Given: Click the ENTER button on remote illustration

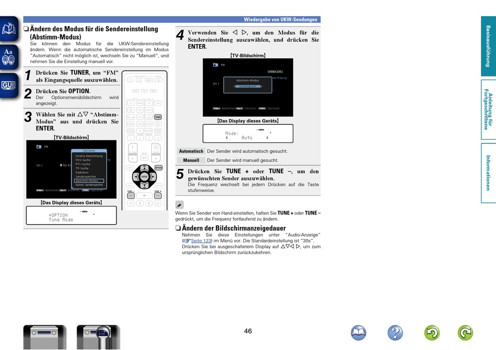Looking at the screenshot, I should tap(144, 177).
